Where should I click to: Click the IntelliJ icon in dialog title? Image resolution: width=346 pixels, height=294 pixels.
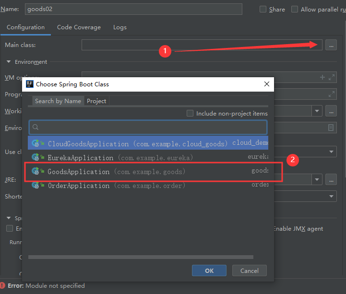coord(30,84)
